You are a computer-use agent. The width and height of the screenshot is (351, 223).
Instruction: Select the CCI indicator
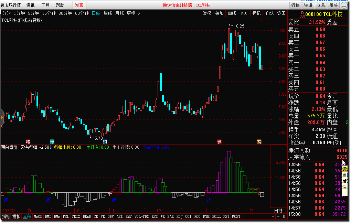[x=189, y=216]
